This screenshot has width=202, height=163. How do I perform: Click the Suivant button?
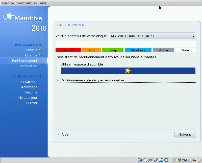pyautogui.click(x=185, y=135)
